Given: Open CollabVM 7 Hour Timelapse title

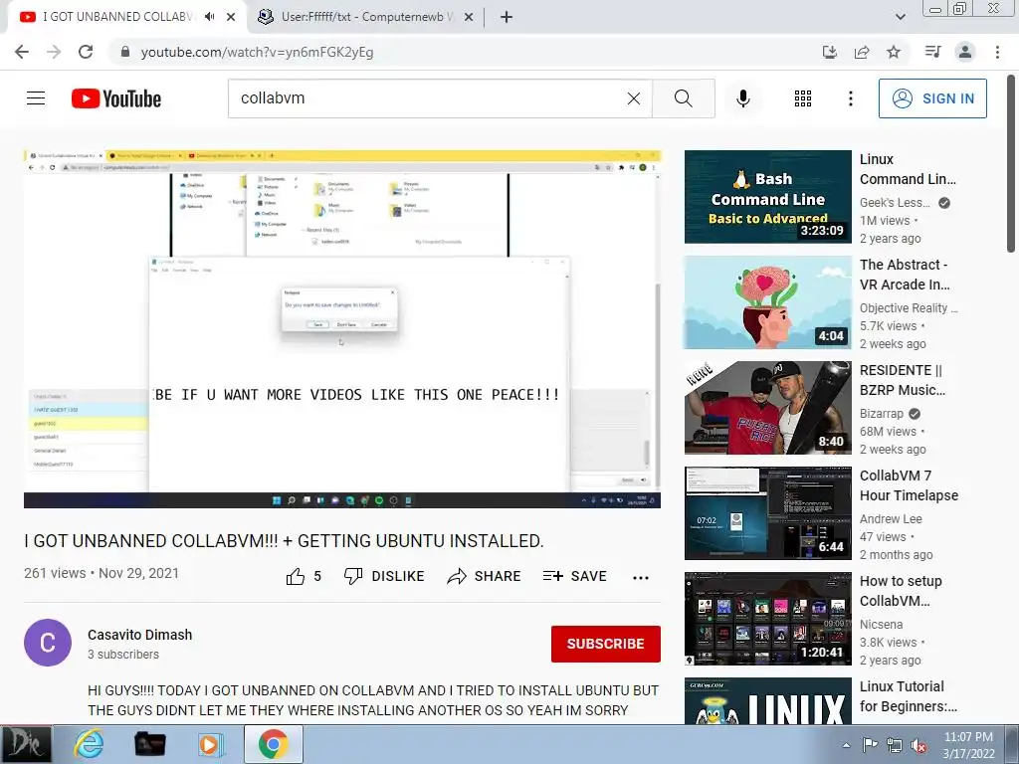Looking at the screenshot, I should click(x=909, y=485).
